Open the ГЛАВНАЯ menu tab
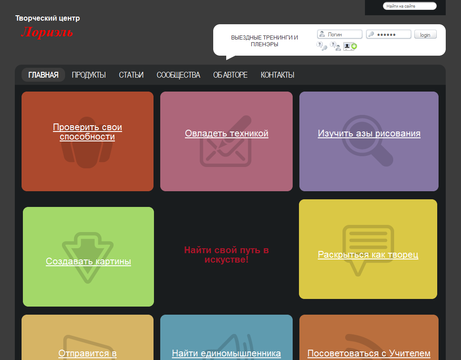The image size is (461, 360). pos(43,75)
